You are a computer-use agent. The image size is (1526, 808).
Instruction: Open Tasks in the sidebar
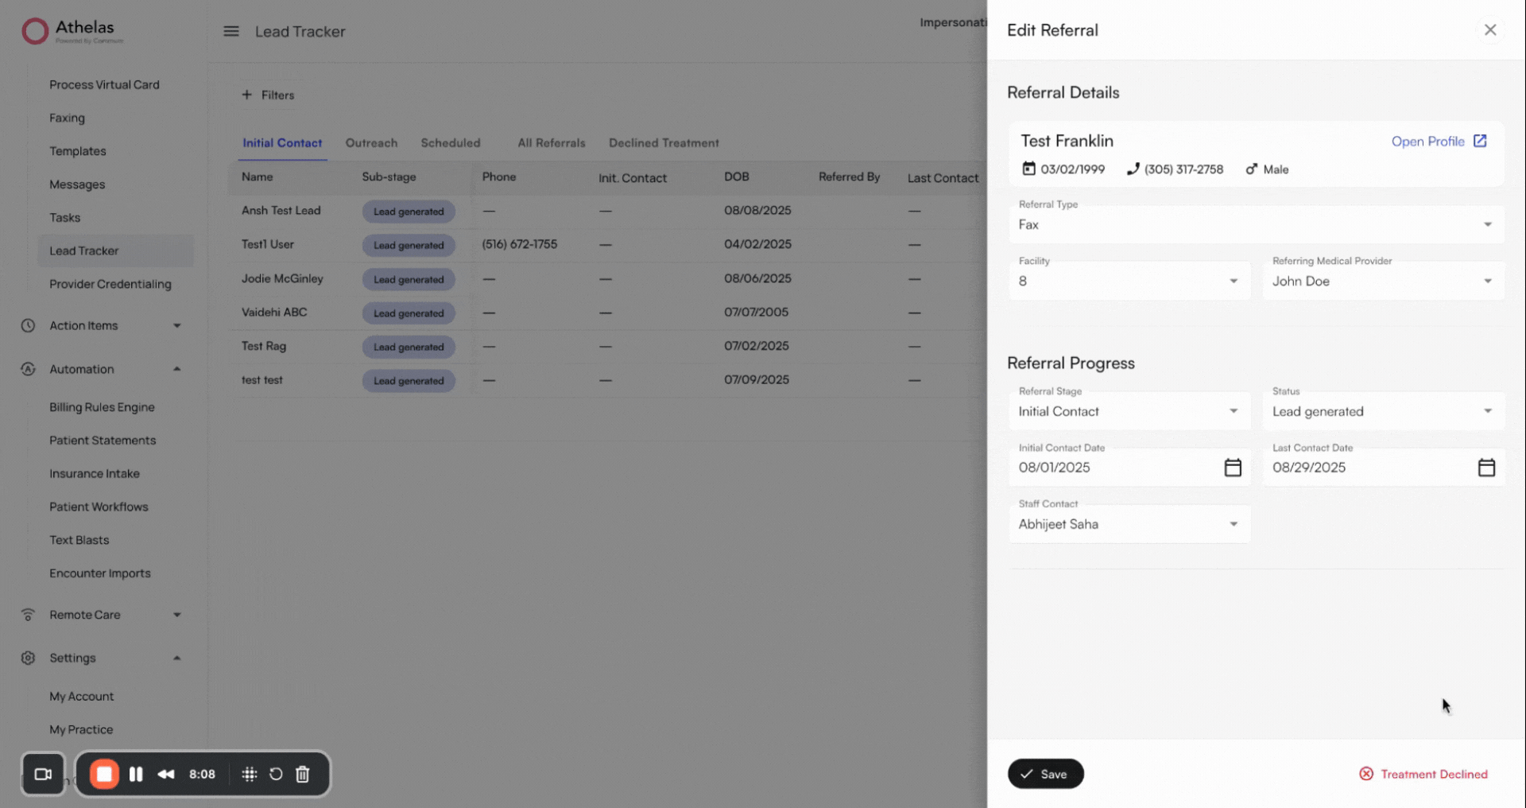(x=64, y=218)
